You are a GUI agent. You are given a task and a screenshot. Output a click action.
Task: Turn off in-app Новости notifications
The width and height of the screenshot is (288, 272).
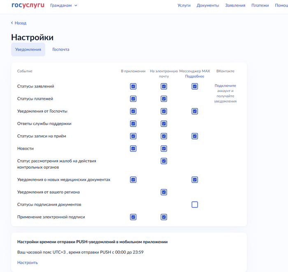click(133, 148)
